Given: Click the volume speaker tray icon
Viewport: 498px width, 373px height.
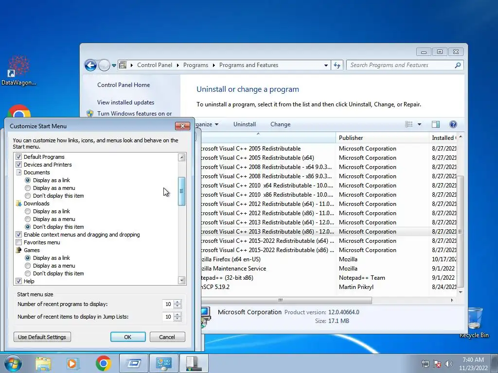Looking at the screenshot, I should pos(448,364).
